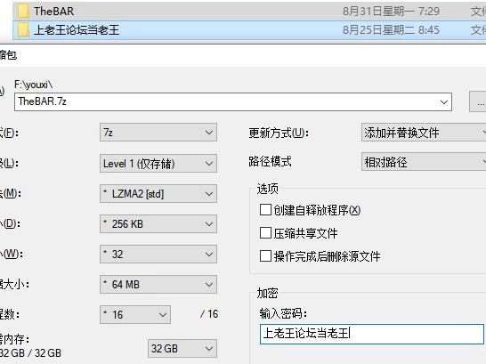This screenshot has width=486, height=364.
Task: Select the 上老王论坛当老王 folder row
Action: tap(249, 30)
